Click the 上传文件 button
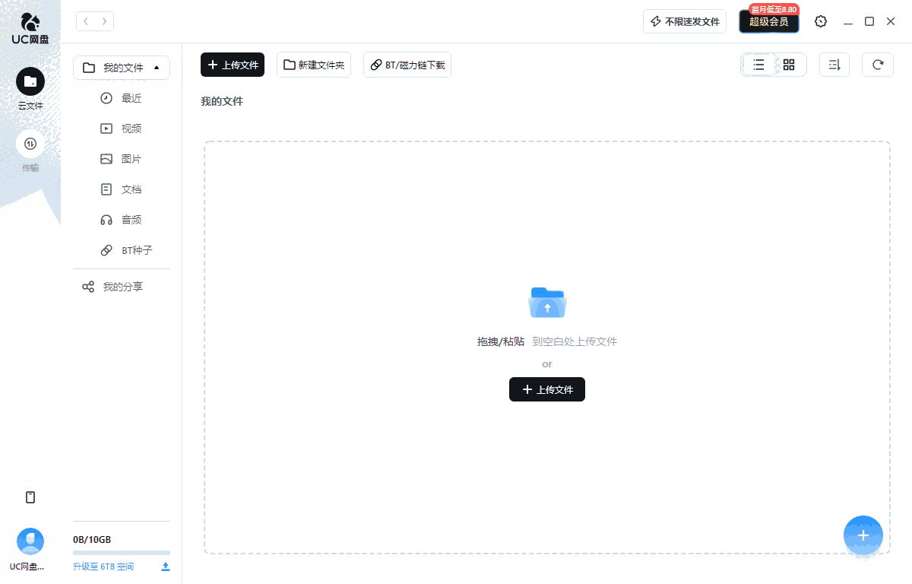Screen dimensions: 912x584 tap(232, 65)
